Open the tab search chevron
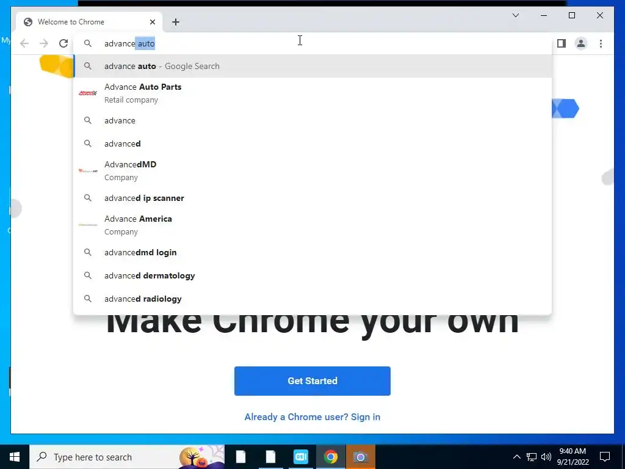Viewport: 625px width, 469px height. 515,15
